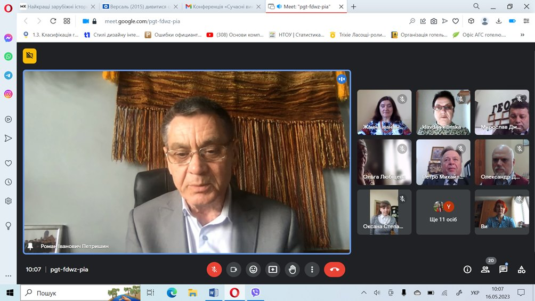This screenshot has height=301, width=535.
Task: Reload the Meet page
Action: pos(53,21)
